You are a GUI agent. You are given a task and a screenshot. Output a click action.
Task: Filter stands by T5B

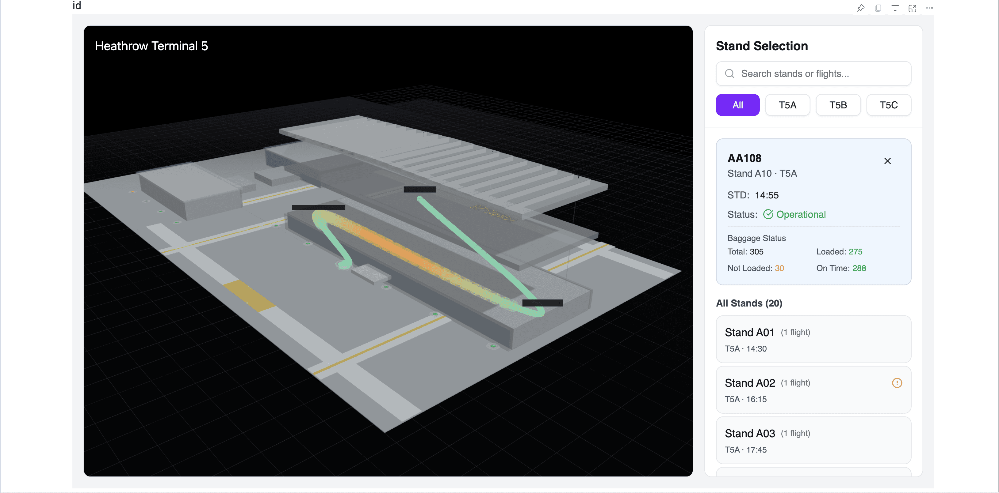838,105
